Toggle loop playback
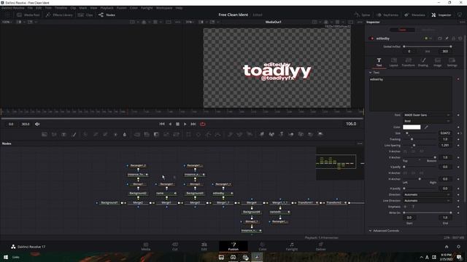Screen dimensions: 467x262 [x=203, y=124]
